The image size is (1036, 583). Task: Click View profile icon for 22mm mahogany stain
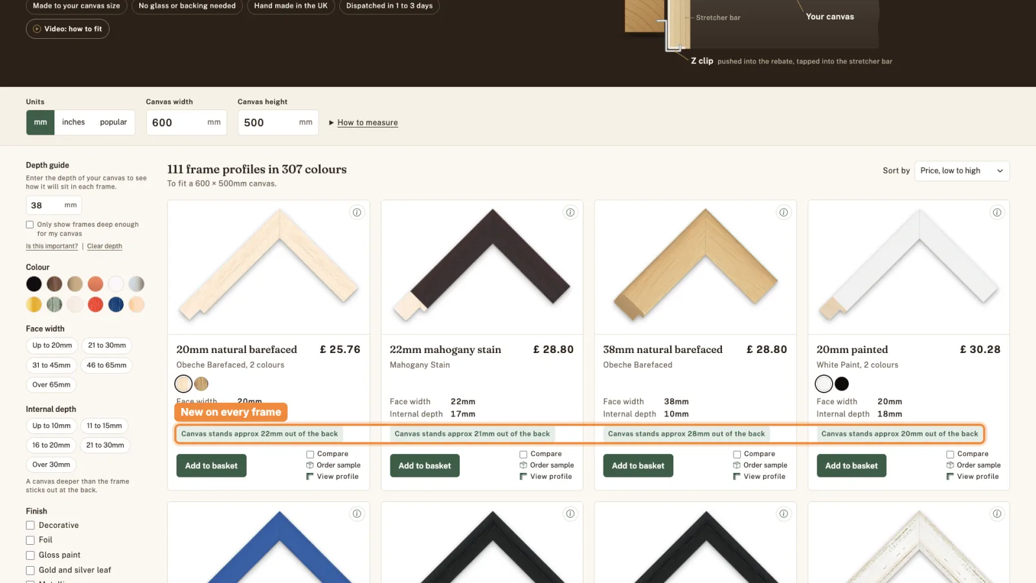pos(523,477)
